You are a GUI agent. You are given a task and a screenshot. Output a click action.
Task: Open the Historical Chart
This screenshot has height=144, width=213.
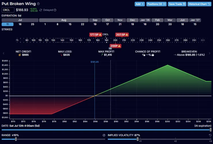(199, 4)
